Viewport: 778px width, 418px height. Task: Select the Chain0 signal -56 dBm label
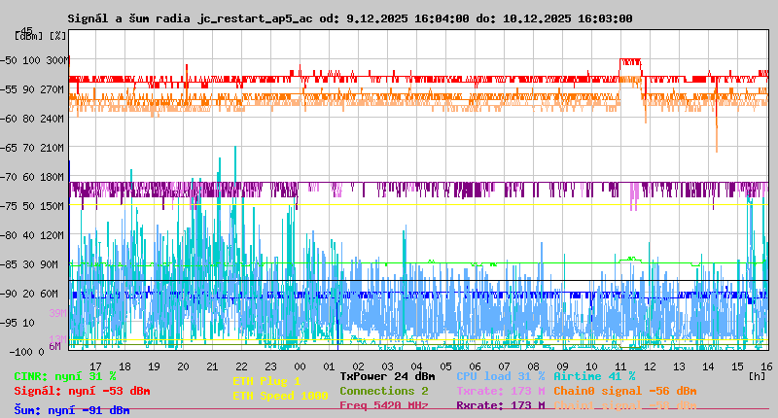[x=625, y=391]
